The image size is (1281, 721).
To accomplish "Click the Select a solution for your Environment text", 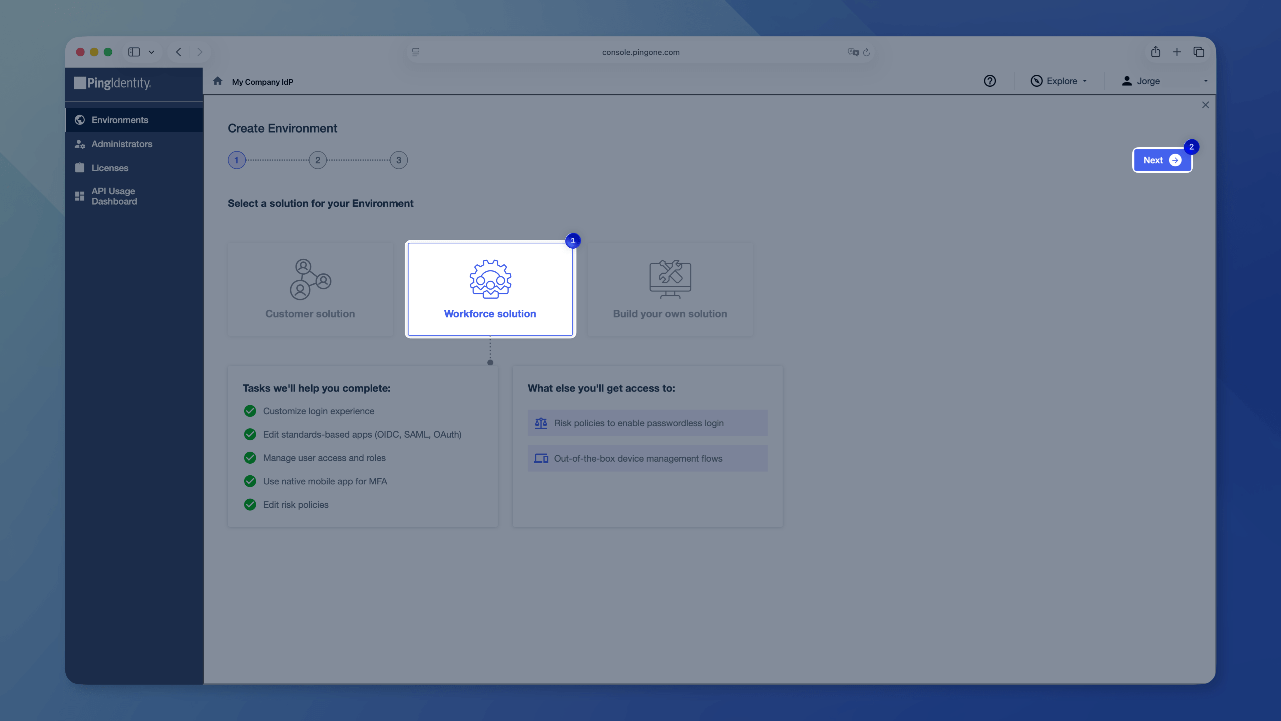I will [320, 204].
